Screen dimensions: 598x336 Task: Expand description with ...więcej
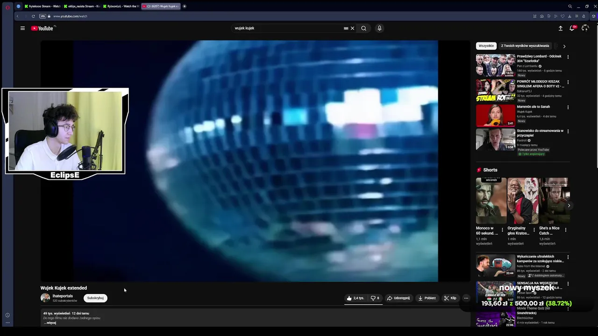[50, 322]
